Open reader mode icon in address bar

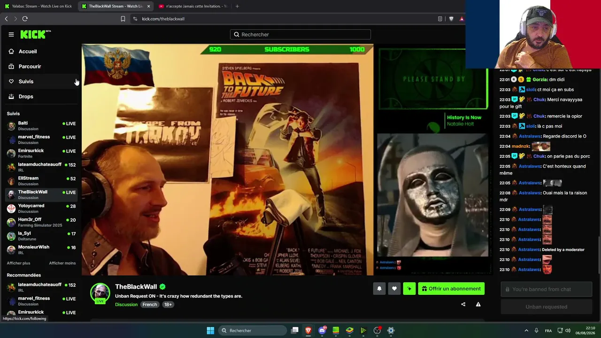click(440, 19)
